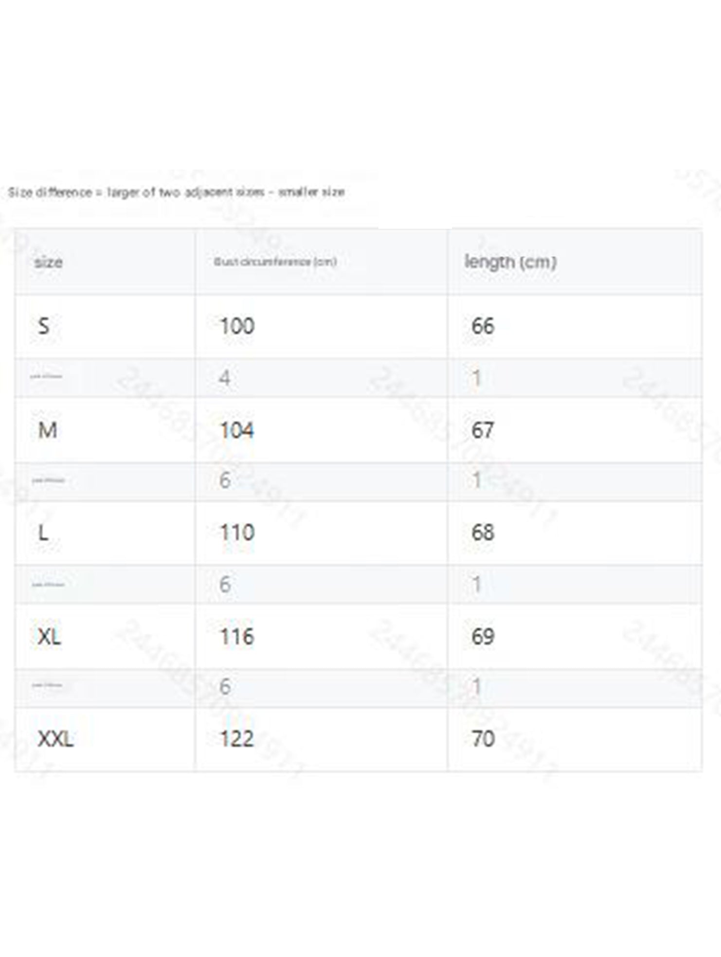
Task: Click bust value 122 for size XXL
Action: [237, 739]
